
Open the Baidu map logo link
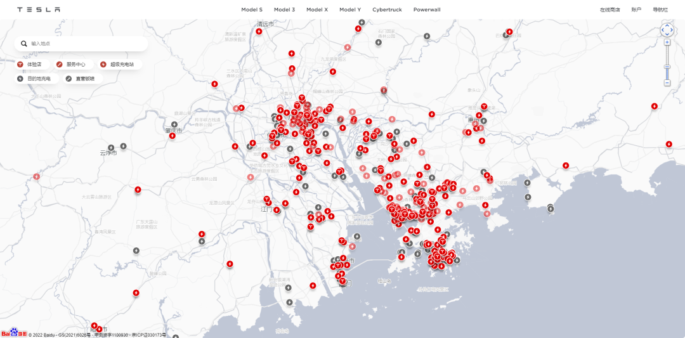click(x=13, y=333)
